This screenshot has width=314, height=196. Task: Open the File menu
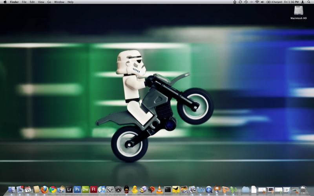[24, 2]
